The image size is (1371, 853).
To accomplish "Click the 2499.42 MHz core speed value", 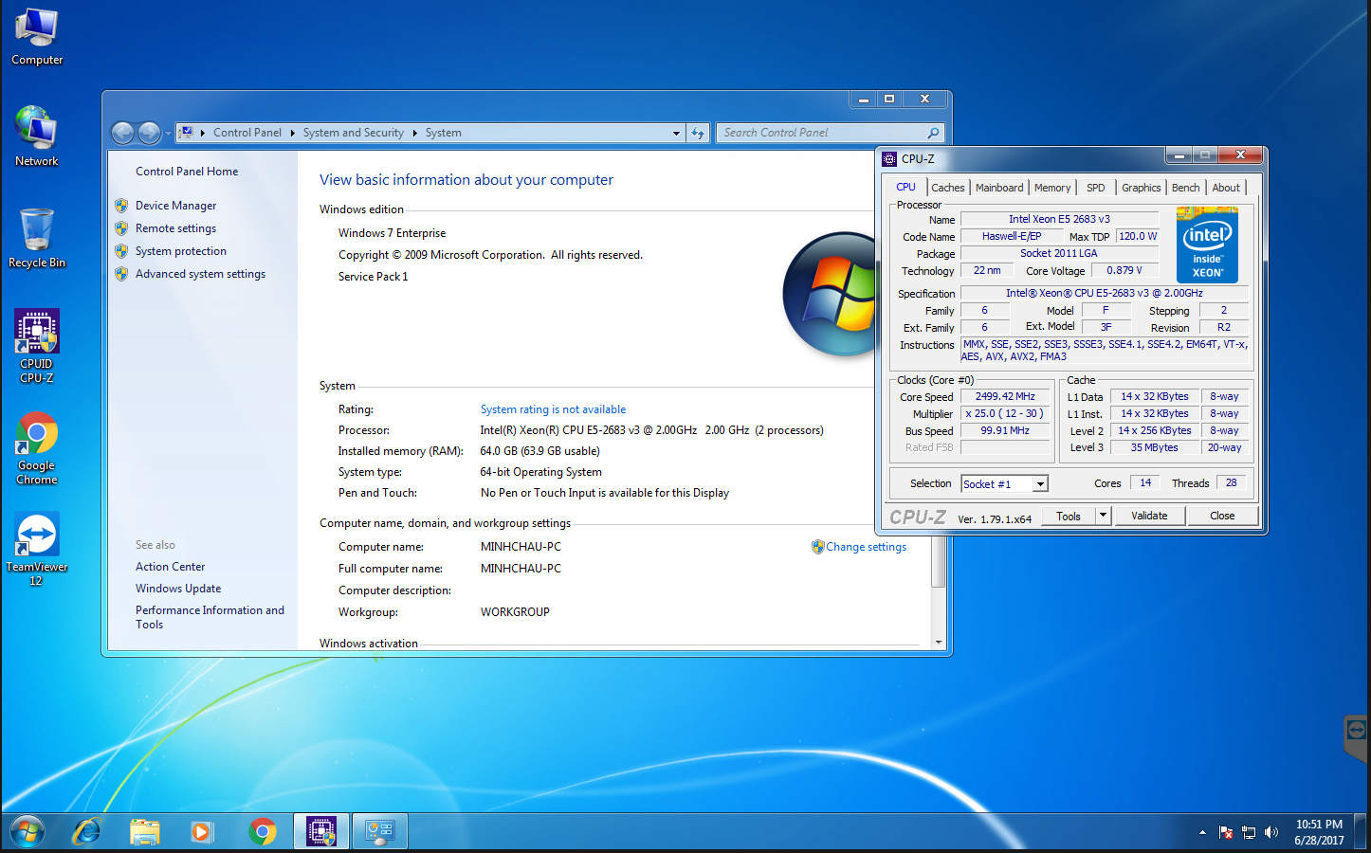I will [x=1005, y=396].
